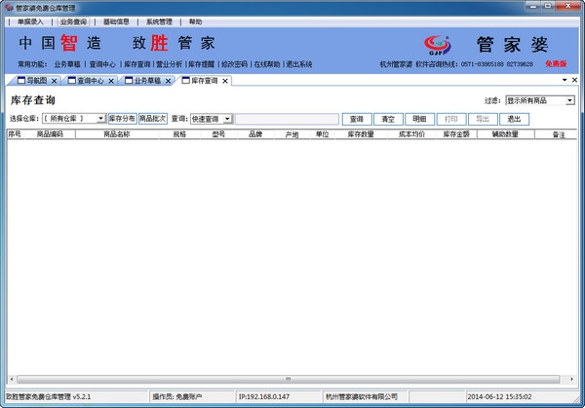The height and width of the screenshot is (408, 585).
Task: Sort by the 规格 column header
Action: coord(179,134)
